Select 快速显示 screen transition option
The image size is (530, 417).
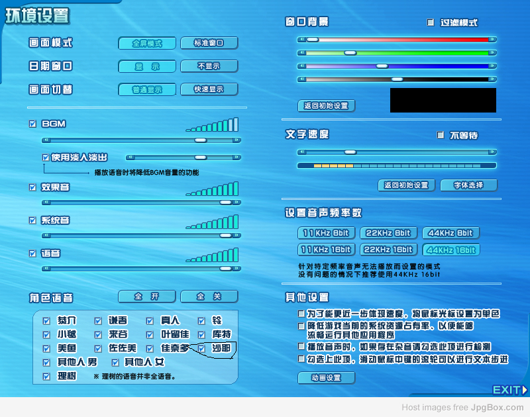click(209, 89)
